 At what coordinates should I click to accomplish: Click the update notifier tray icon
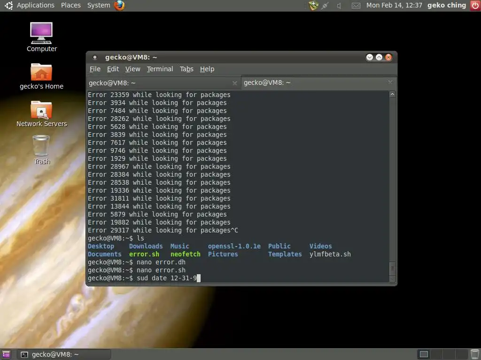313,5
